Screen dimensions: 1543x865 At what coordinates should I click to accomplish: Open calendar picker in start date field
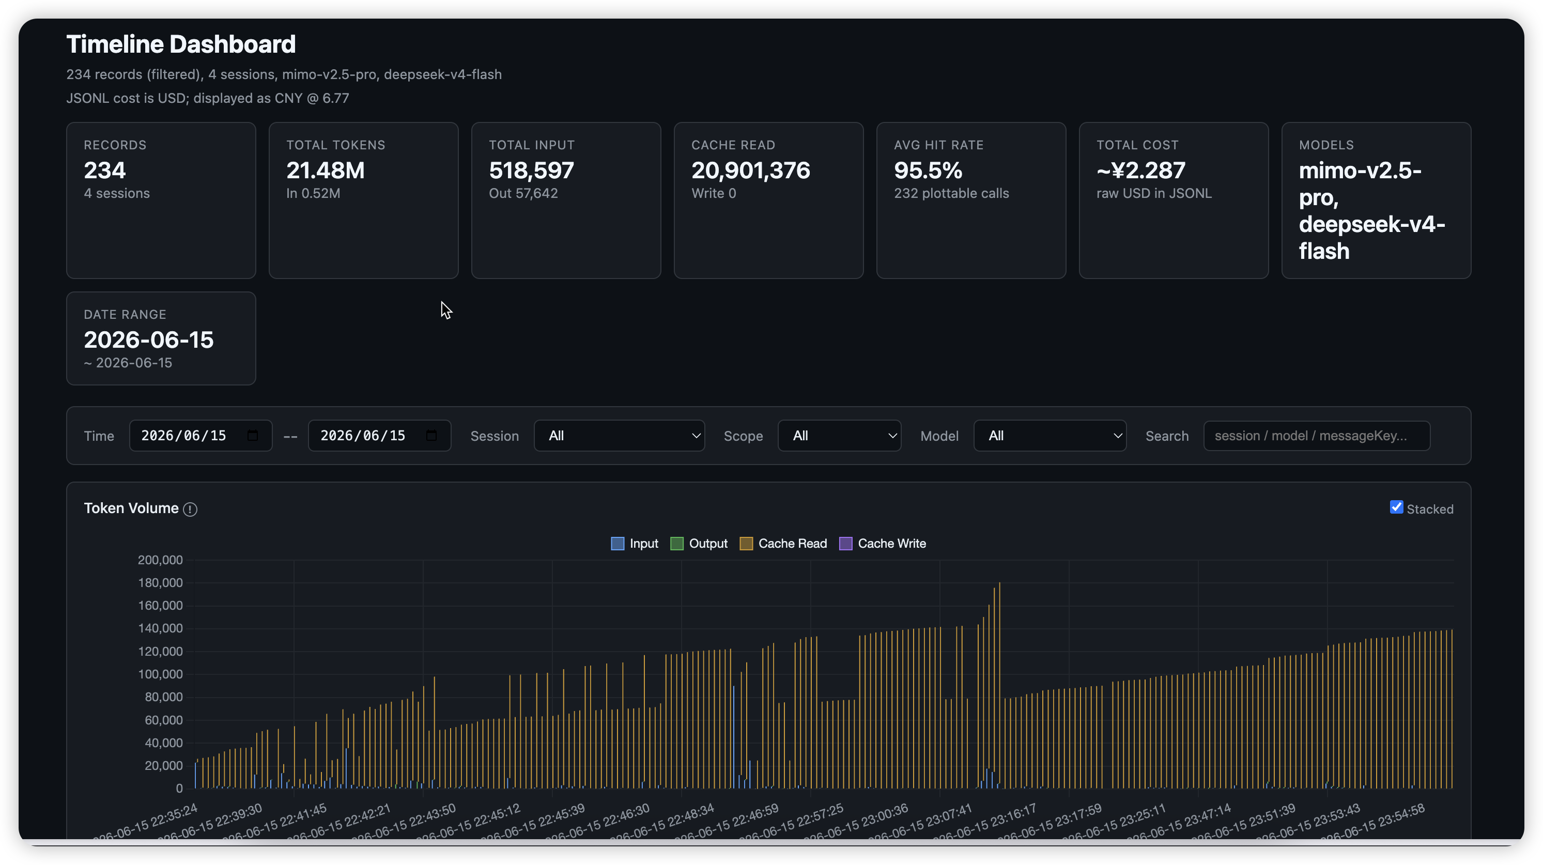[252, 436]
